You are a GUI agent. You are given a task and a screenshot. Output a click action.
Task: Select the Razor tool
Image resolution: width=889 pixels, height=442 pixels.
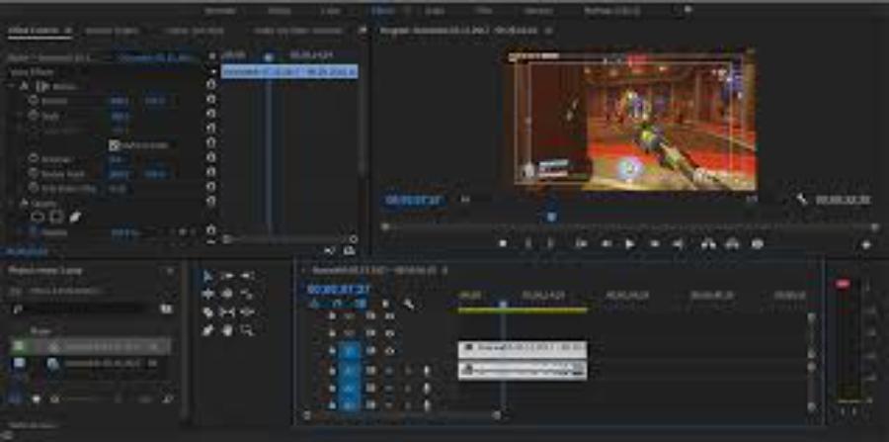click(x=207, y=311)
